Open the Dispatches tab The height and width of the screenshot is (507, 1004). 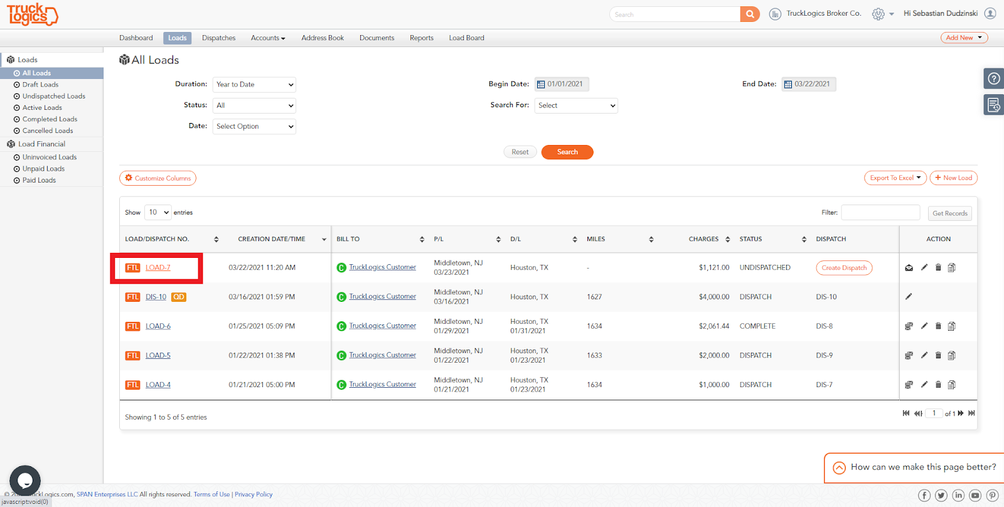219,38
